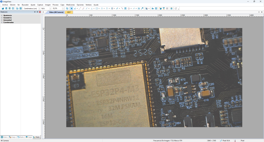Open the polygon tool dropdown arrow
264x142 pixels.
[x=131, y=9]
